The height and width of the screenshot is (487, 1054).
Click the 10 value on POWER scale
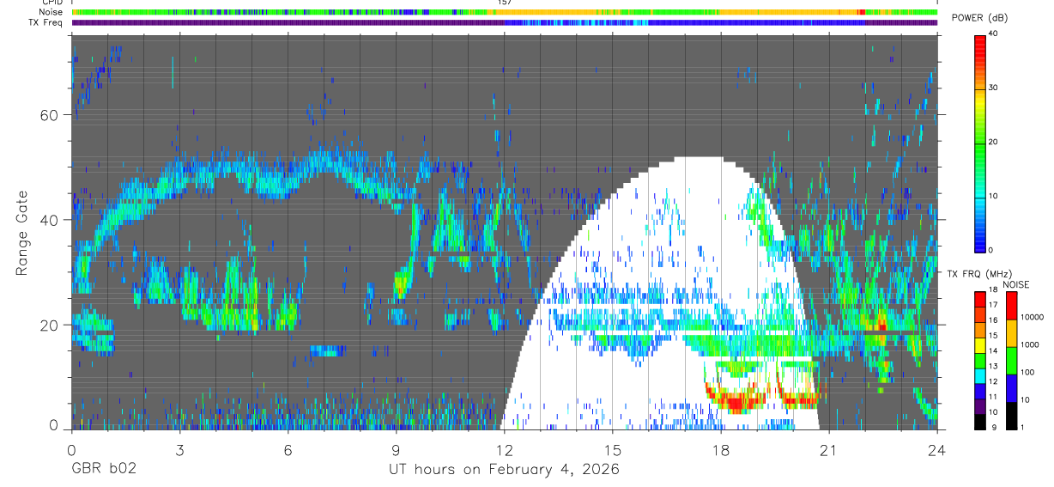994,197
